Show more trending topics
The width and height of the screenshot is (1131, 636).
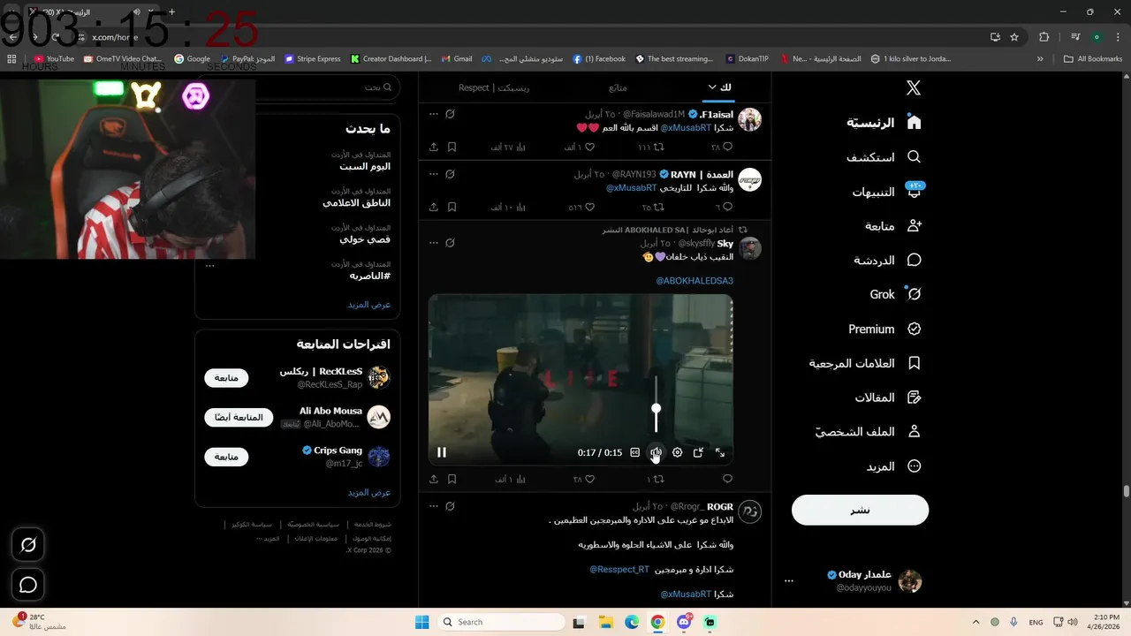pyautogui.click(x=369, y=304)
